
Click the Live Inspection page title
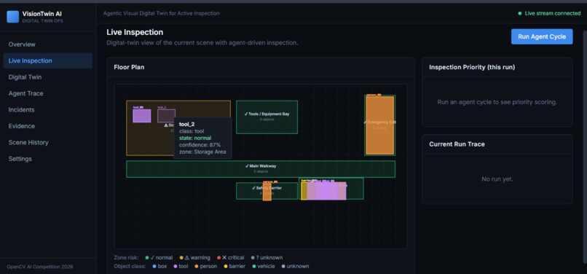135,33
